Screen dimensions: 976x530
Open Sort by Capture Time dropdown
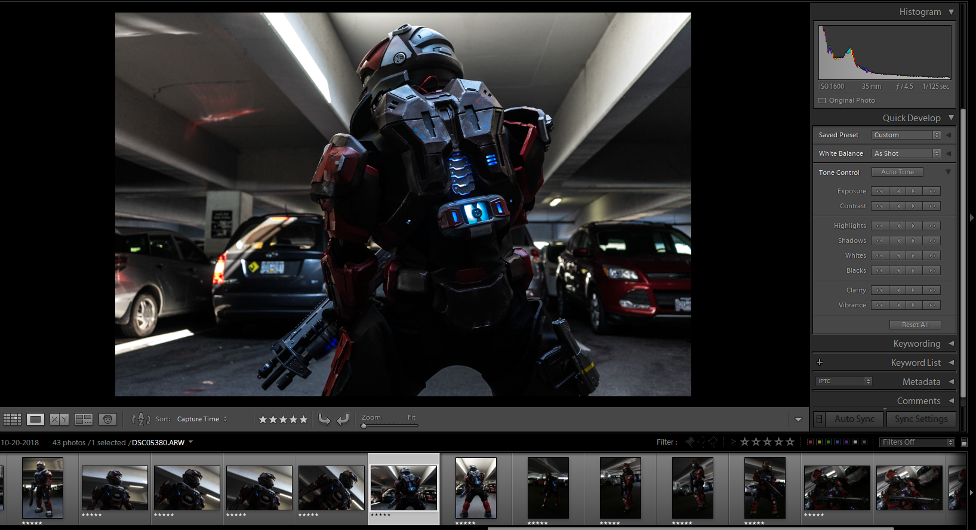[202, 419]
